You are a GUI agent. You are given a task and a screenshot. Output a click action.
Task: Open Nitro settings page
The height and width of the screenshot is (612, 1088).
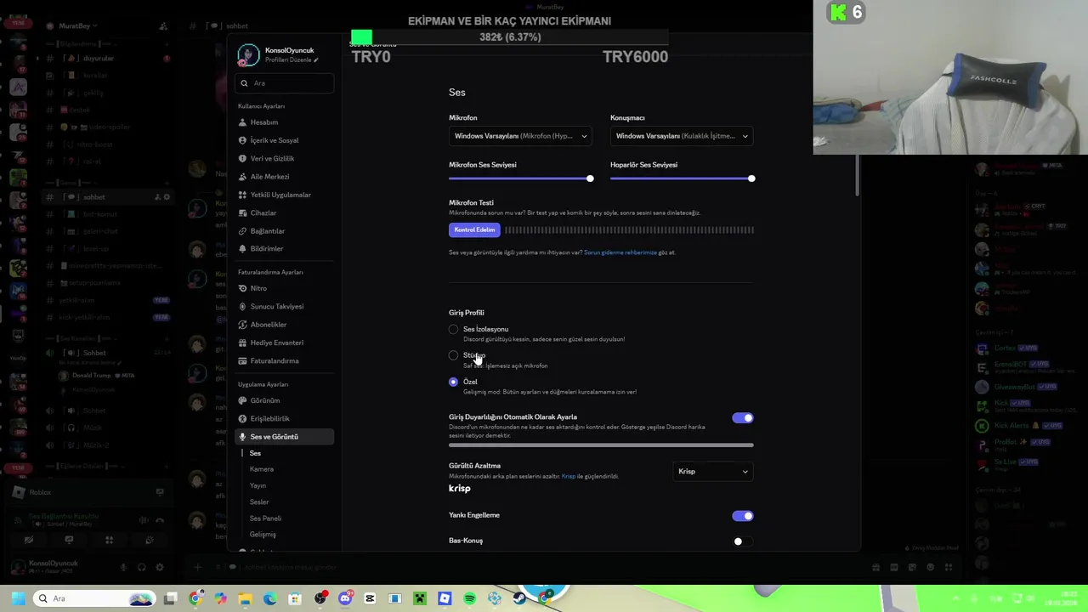tap(284, 288)
